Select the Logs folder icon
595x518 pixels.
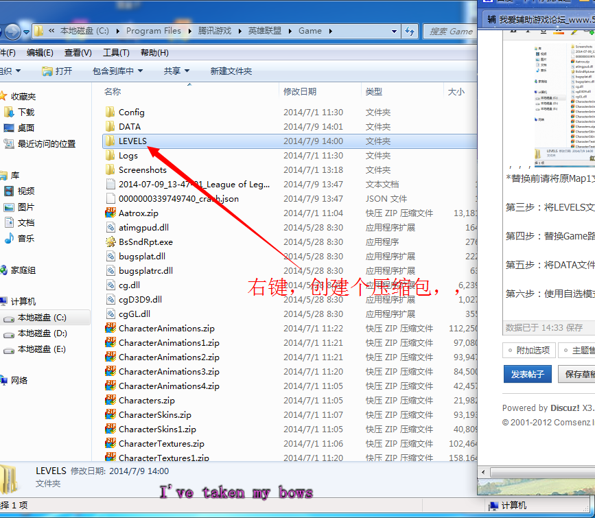click(110, 155)
